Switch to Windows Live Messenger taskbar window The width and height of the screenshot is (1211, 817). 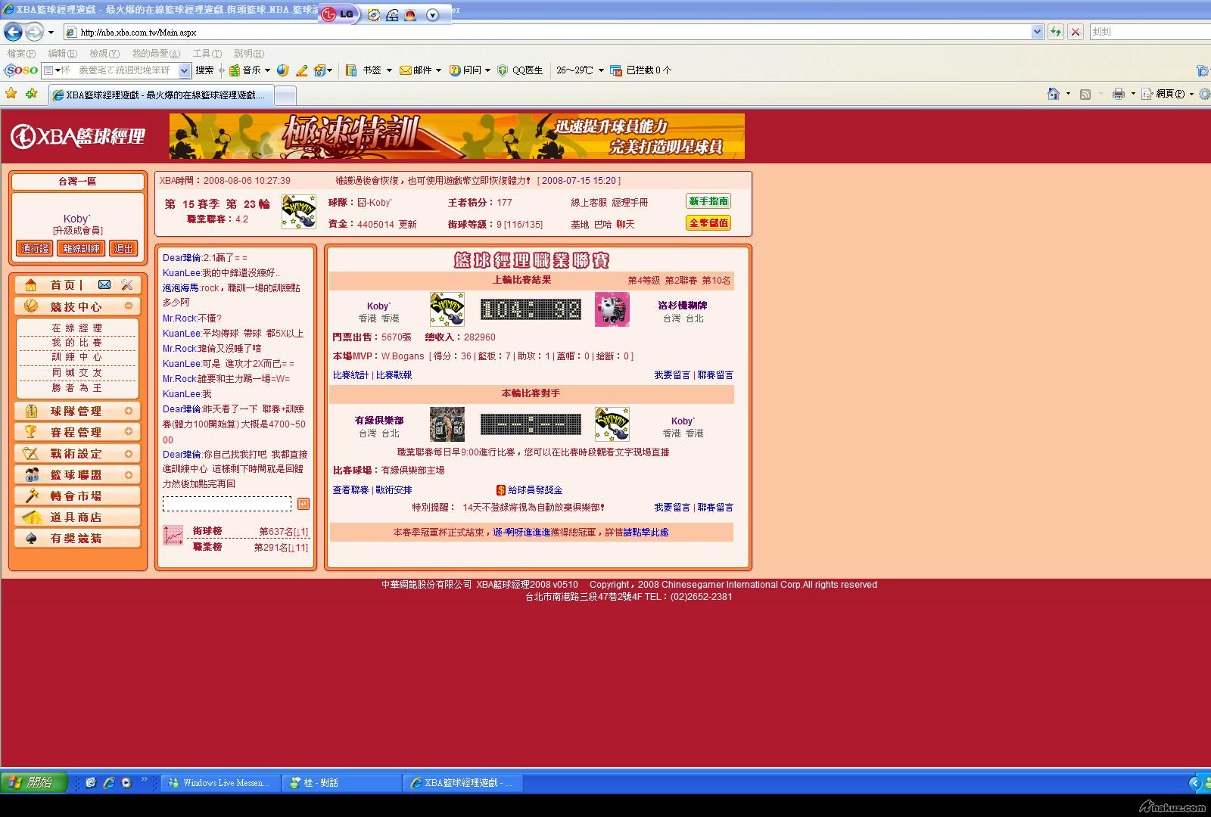(220, 783)
